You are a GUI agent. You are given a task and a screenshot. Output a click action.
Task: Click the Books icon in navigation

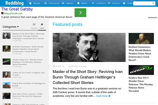[78, 3]
